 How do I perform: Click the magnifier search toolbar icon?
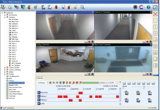82,7
